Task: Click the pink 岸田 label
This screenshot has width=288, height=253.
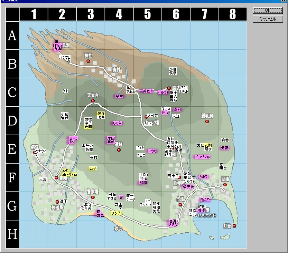Action: [x=111, y=138]
